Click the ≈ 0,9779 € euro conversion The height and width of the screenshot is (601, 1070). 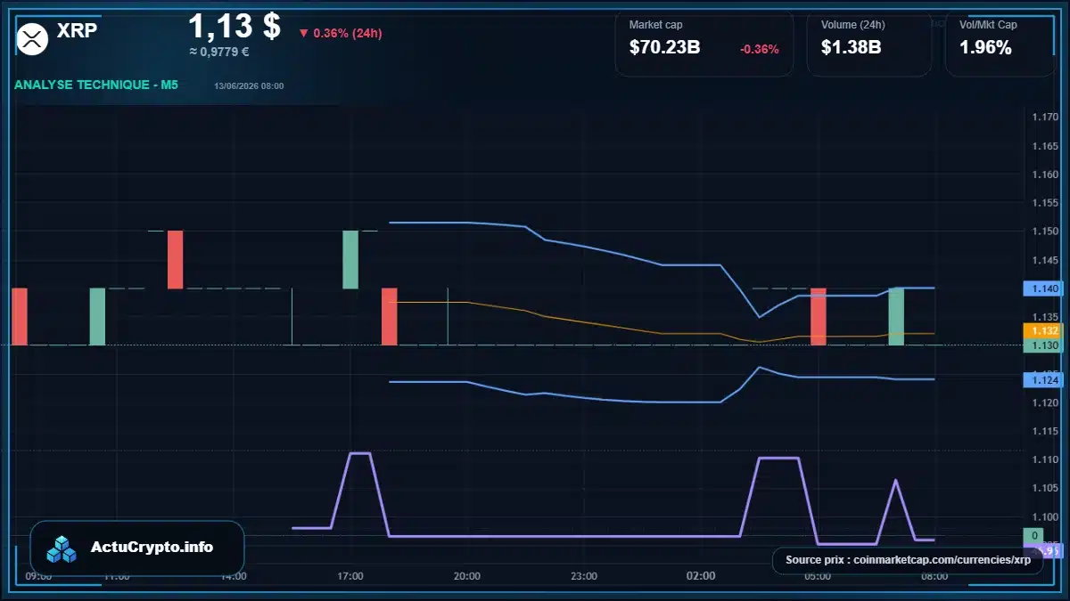[x=218, y=52]
